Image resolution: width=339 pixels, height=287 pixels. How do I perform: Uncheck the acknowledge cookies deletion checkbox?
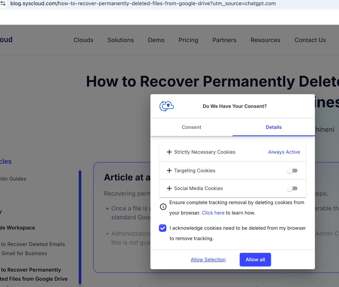coord(163,228)
